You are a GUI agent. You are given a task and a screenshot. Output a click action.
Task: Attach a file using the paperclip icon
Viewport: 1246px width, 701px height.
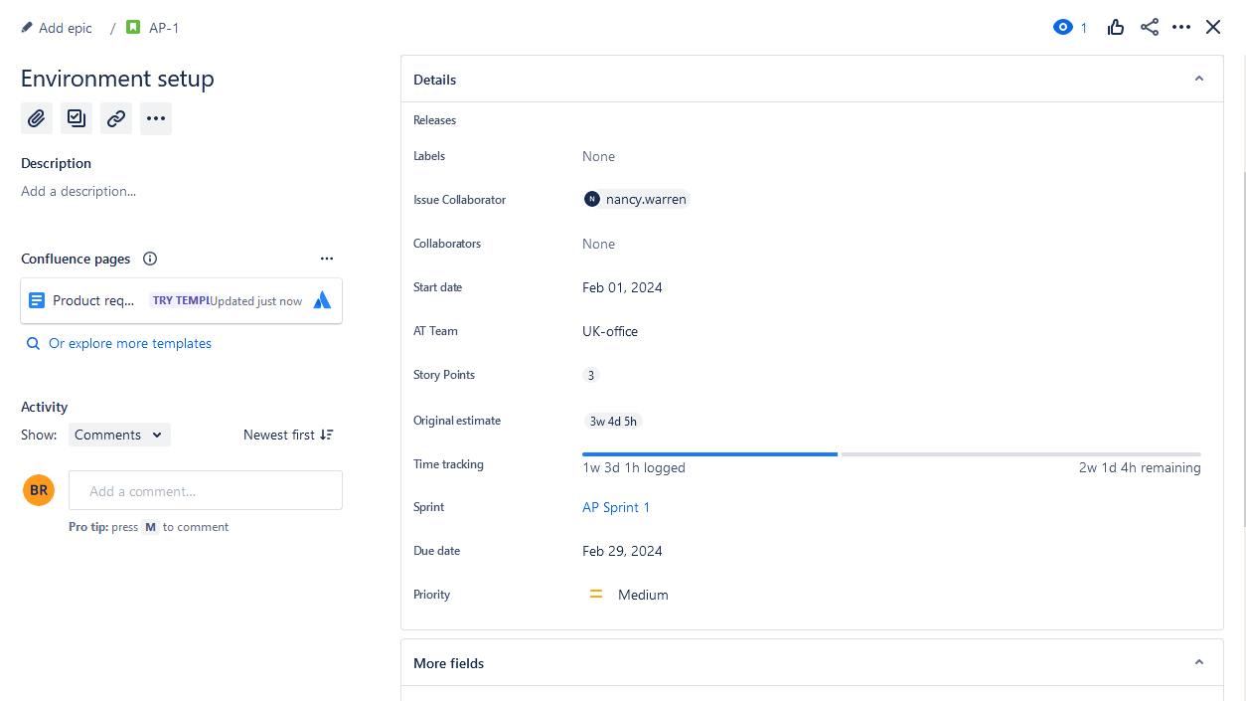click(36, 118)
